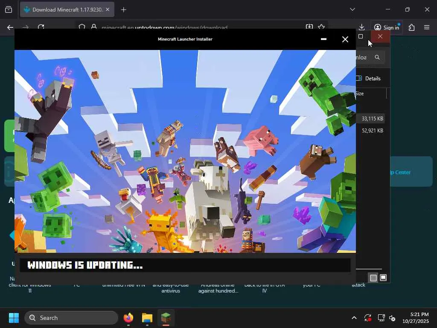
Task: Open a new browser tab
Action: coord(124,10)
